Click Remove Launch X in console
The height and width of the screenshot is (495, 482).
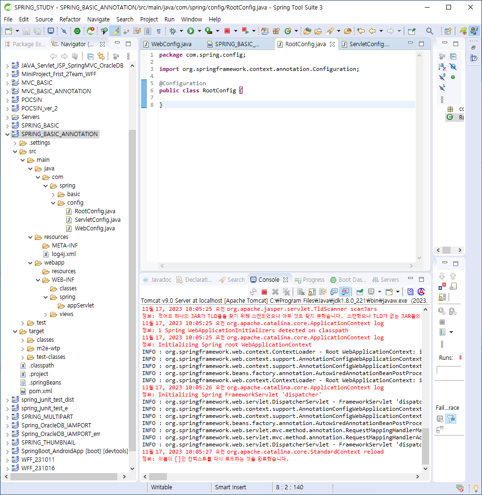[275, 292]
